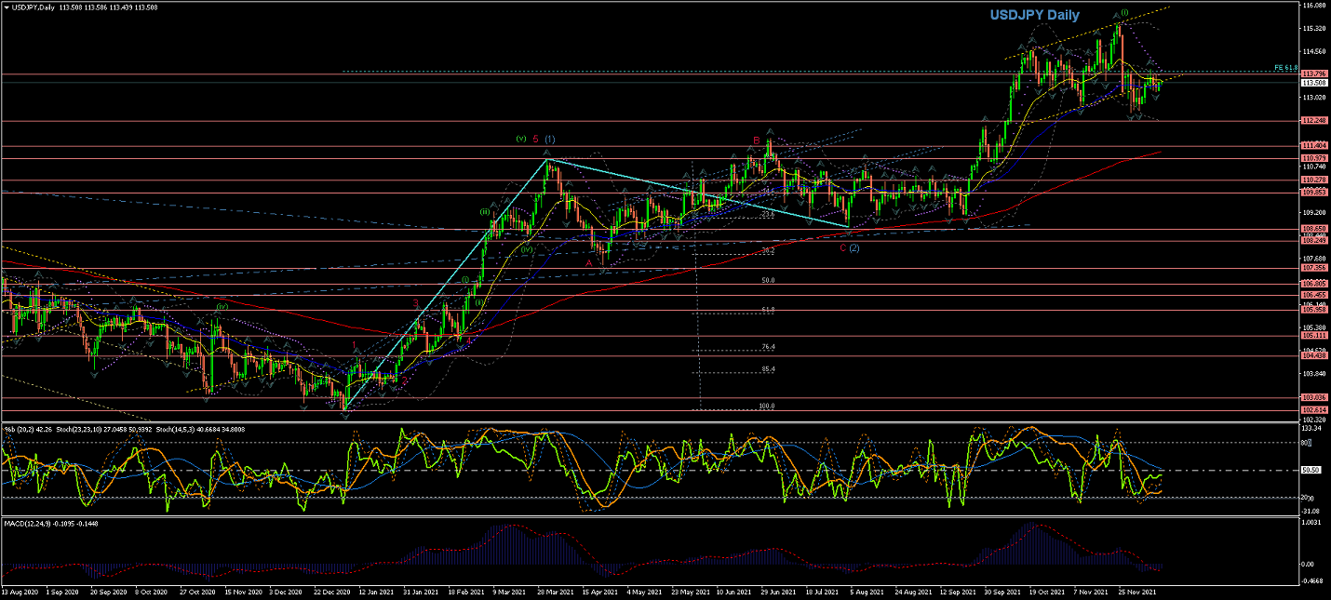Select the red wave 5 label

[x=535, y=139]
